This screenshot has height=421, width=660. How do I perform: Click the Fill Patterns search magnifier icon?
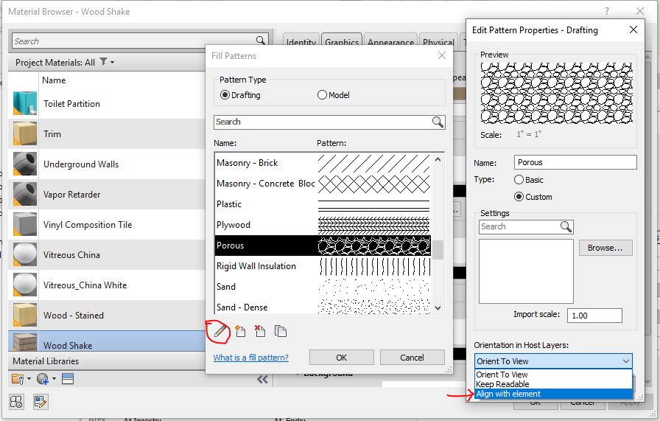pyautogui.click(x=438, y=122)
